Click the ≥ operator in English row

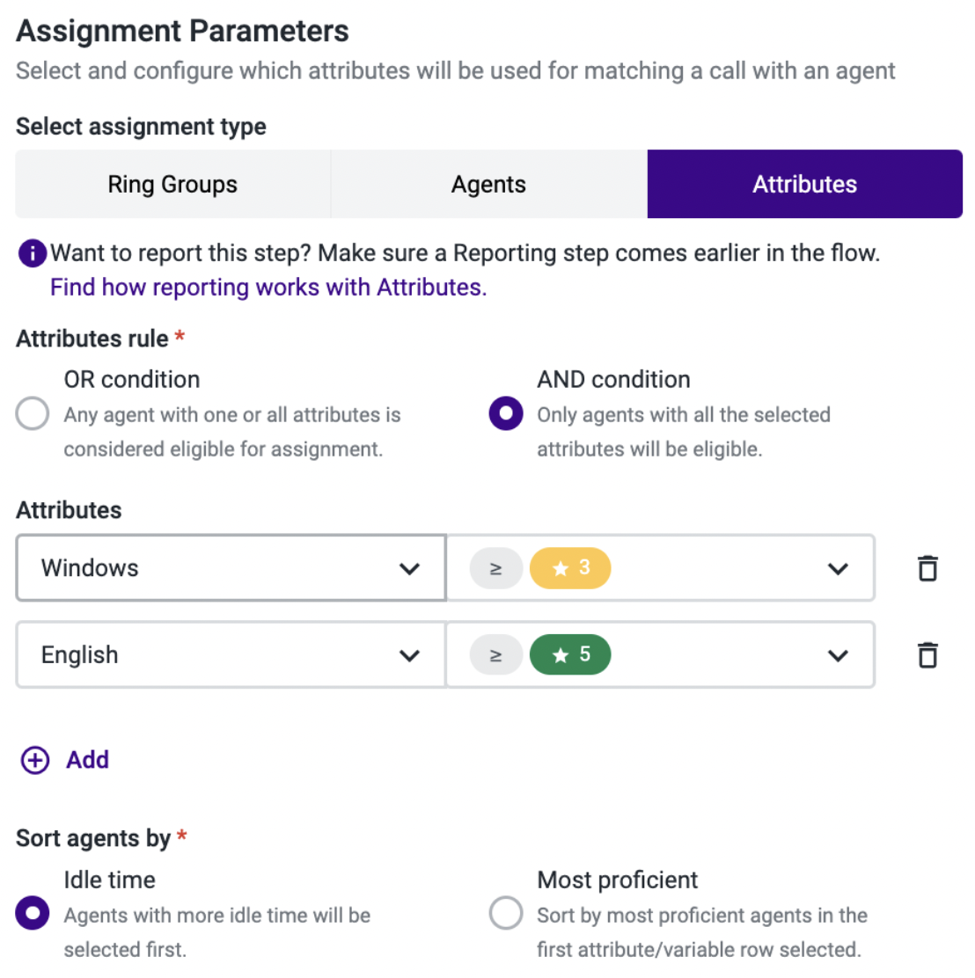pyautogui.click(x=495, y=655)
